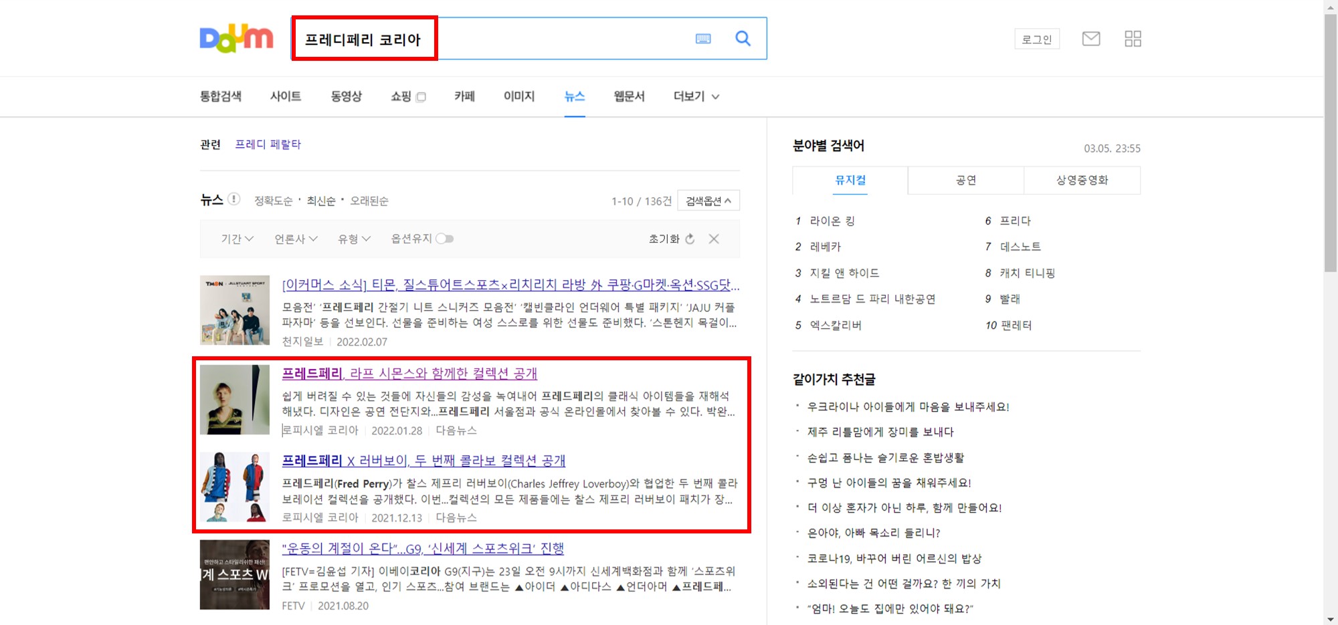1338x625 pixels.
Task: Select the 뮤지컬 category tab
Action: 850,180
